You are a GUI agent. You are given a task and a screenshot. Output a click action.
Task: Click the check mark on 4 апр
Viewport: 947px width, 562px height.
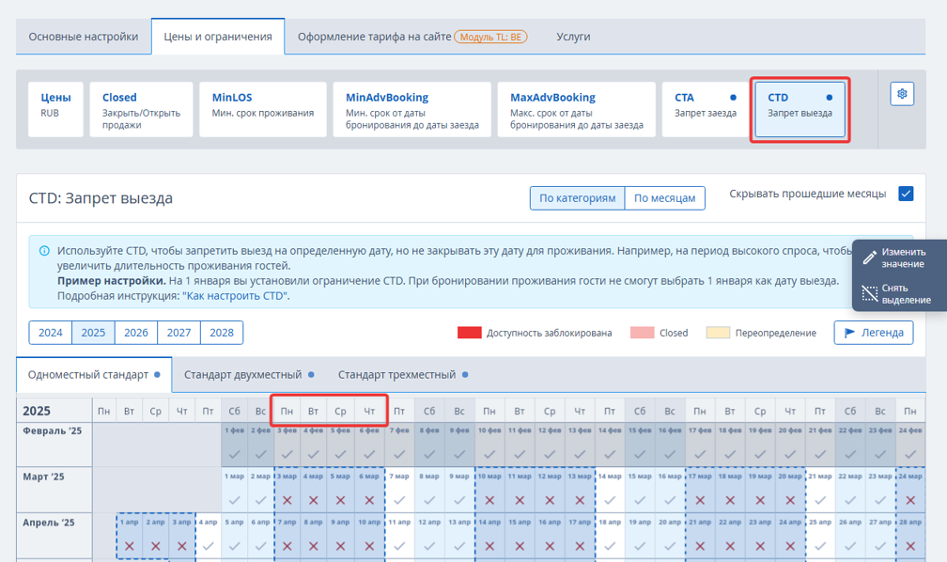pos(208,546)
